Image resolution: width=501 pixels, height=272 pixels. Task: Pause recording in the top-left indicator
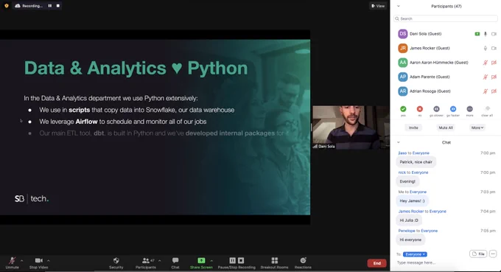pyautogui.click(x=50, y=6)
